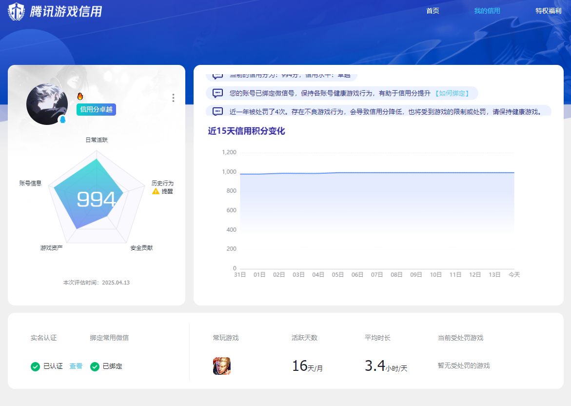
Task: Click the yellow warning triangle icon
Action: [x=156, y=191]
